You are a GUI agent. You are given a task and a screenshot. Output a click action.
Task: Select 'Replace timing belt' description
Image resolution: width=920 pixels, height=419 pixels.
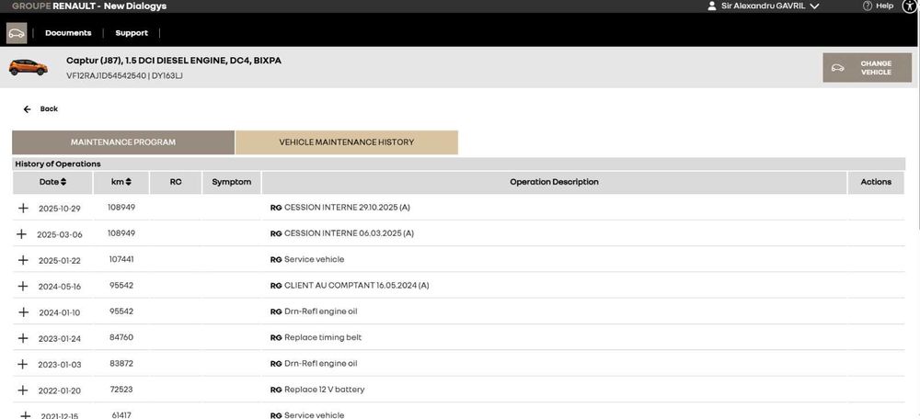pos(323,337)
